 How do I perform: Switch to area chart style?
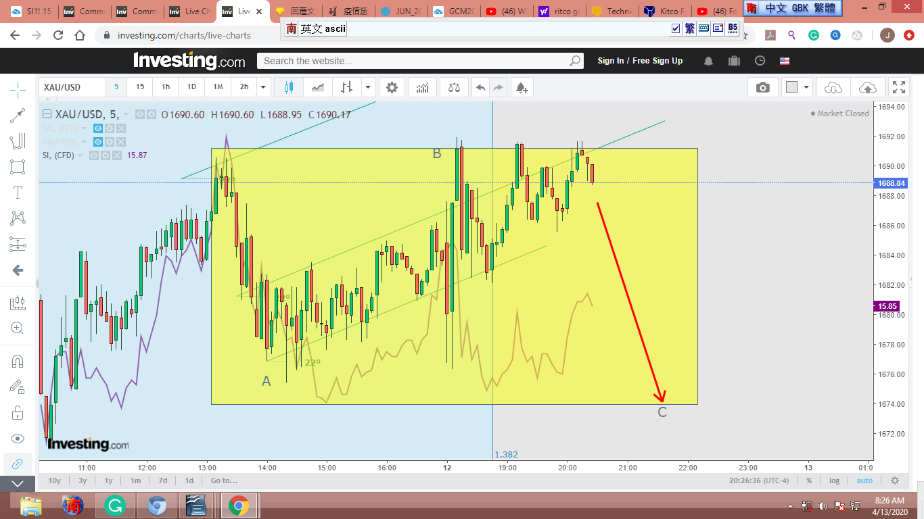click(318, 87)
